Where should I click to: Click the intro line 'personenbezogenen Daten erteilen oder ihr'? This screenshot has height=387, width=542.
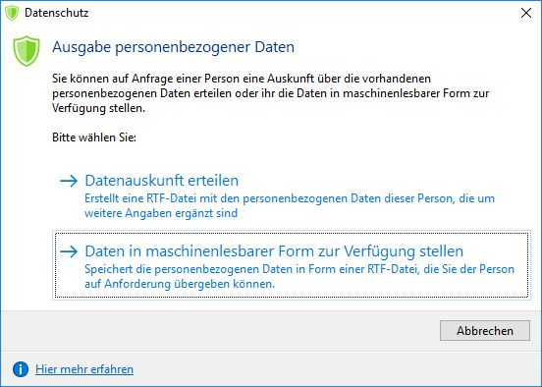coord(270,93)
